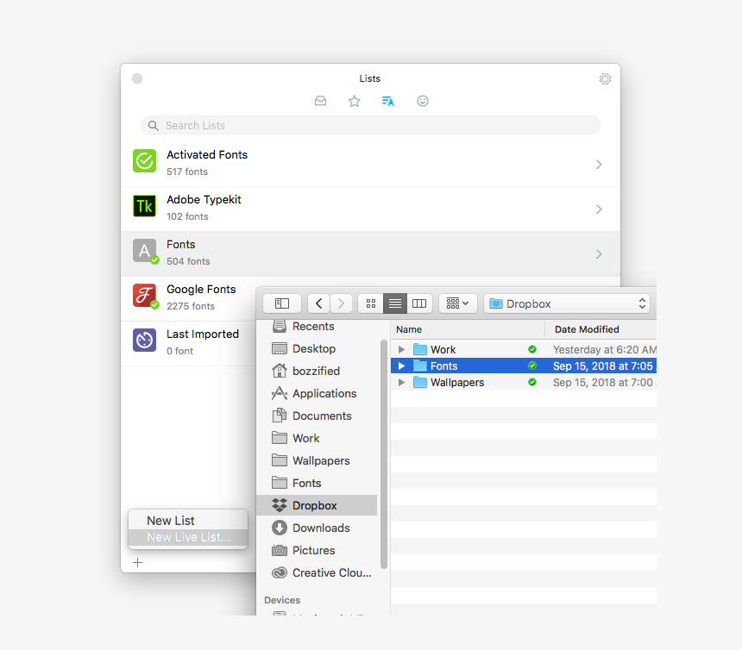Switch file dialog to list view
This screenshot has width=742, height=650.
tap(395, 303)
